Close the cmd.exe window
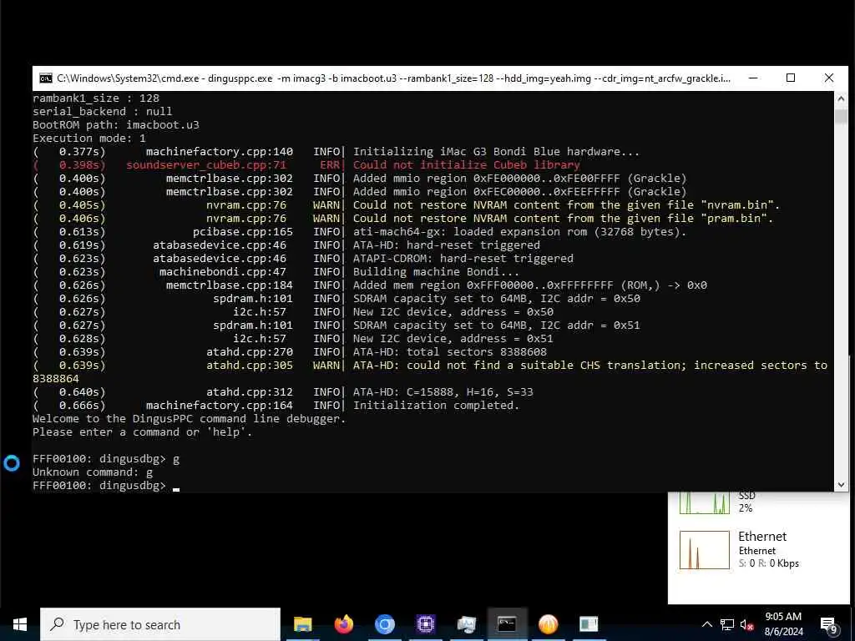The image size is (855, 641). point(829,78)
